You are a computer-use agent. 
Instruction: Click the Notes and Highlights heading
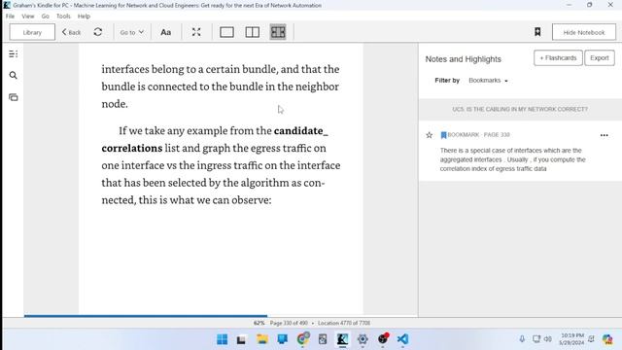pos(463,59)
